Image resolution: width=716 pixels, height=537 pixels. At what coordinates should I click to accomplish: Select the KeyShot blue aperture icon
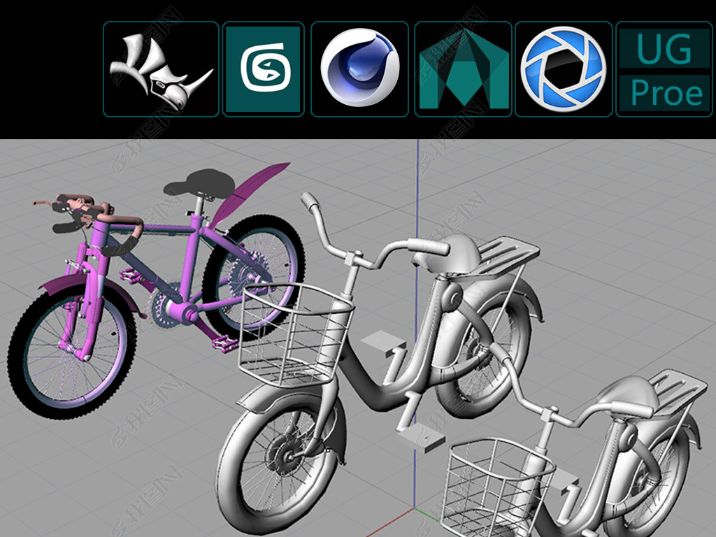pyautogui.click(x=564, y=69)
